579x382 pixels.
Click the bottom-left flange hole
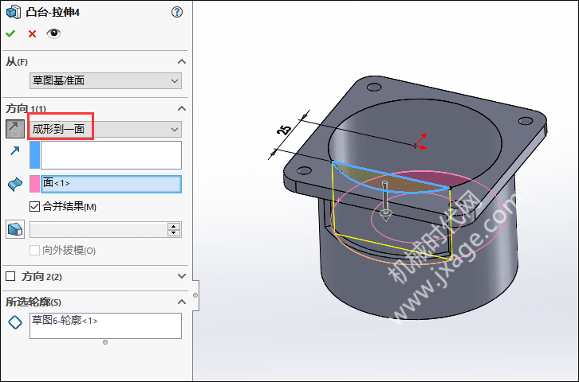(304, 170)
